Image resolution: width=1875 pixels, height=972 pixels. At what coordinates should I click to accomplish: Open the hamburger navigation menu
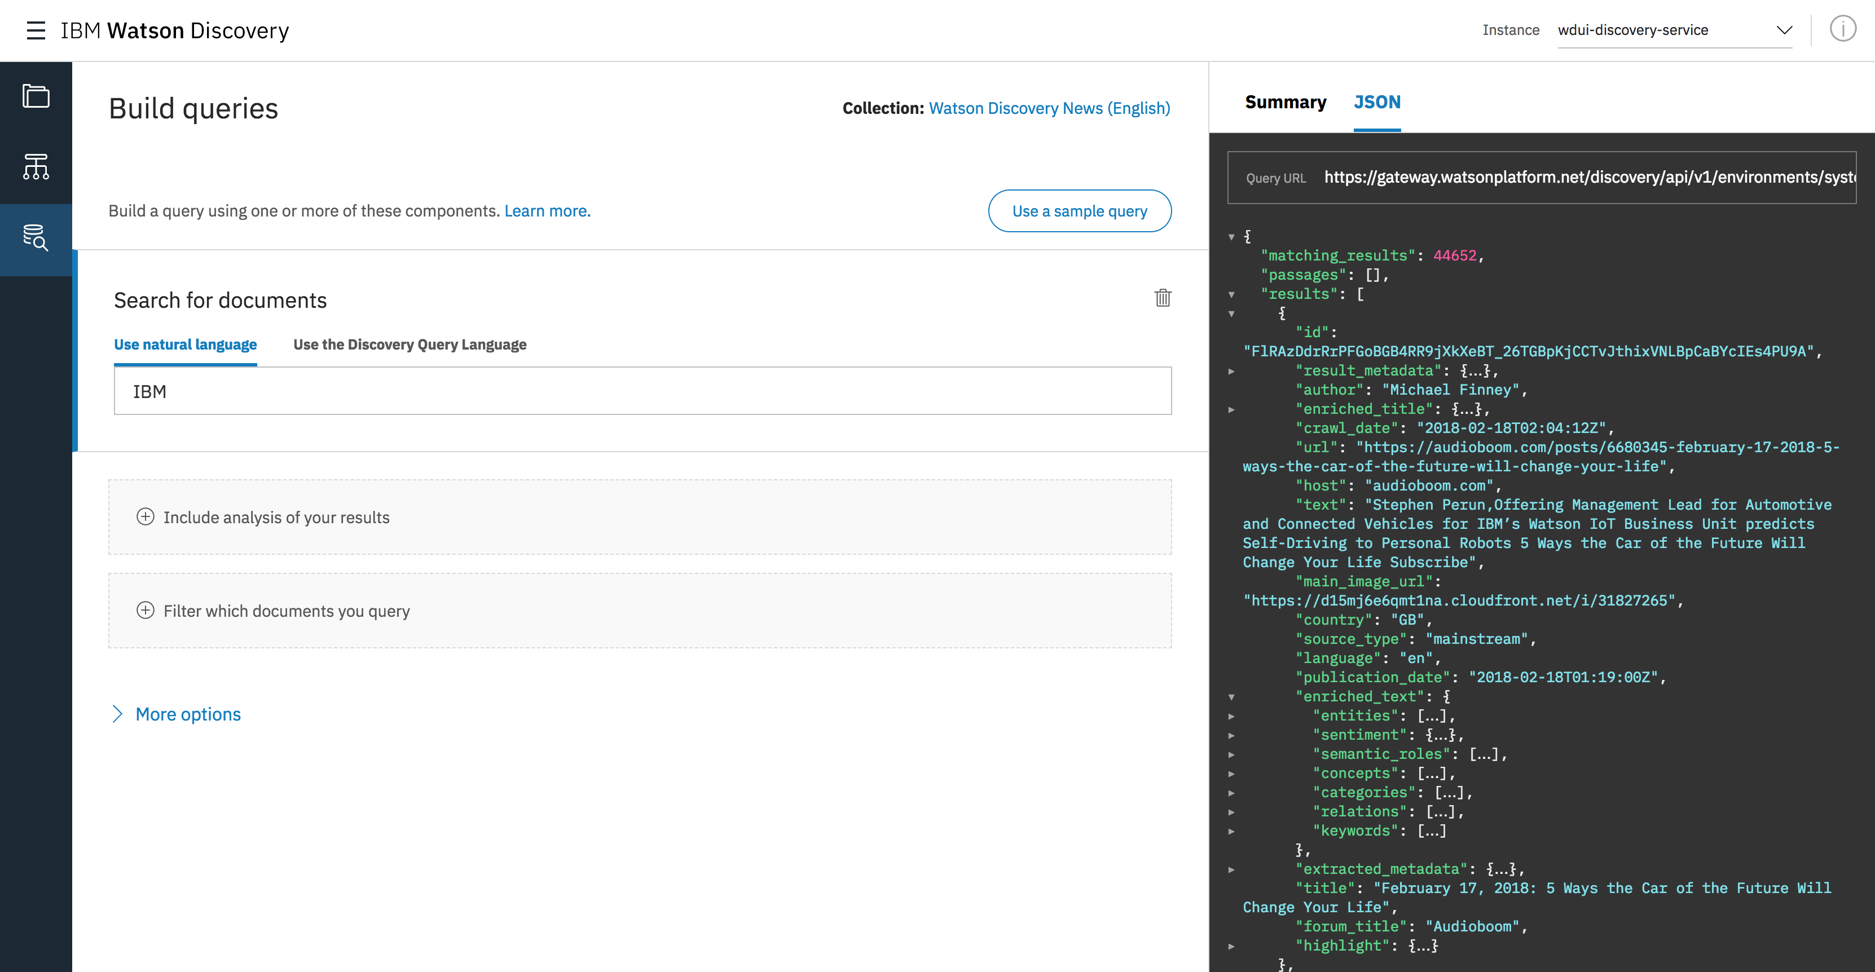click(36, 30)
